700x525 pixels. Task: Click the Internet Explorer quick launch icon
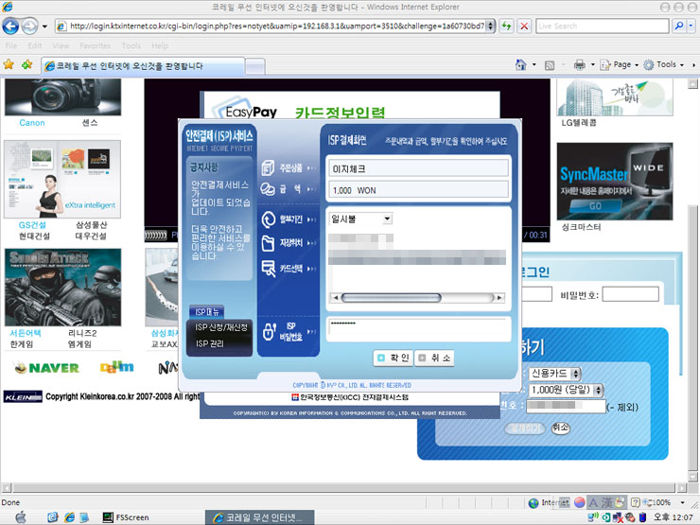tap(69, 517)
